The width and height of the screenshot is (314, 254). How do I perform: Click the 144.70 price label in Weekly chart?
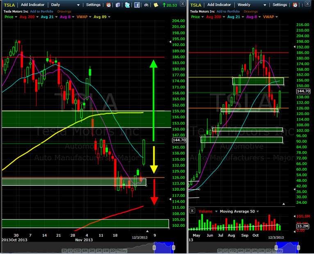point(303,91)
